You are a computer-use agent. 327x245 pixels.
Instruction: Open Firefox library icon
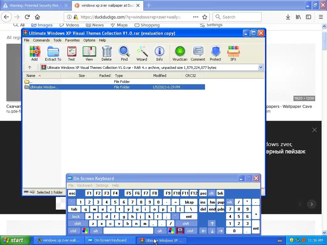coord(298,17)
